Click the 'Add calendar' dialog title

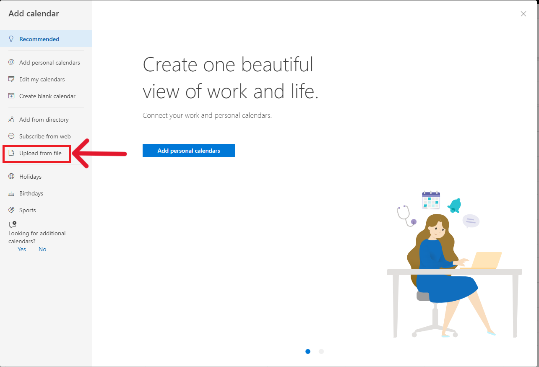point(34,13)
